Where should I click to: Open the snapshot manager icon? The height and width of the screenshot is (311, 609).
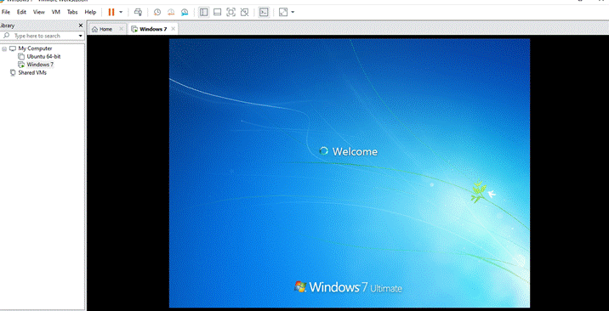(185, 12)
